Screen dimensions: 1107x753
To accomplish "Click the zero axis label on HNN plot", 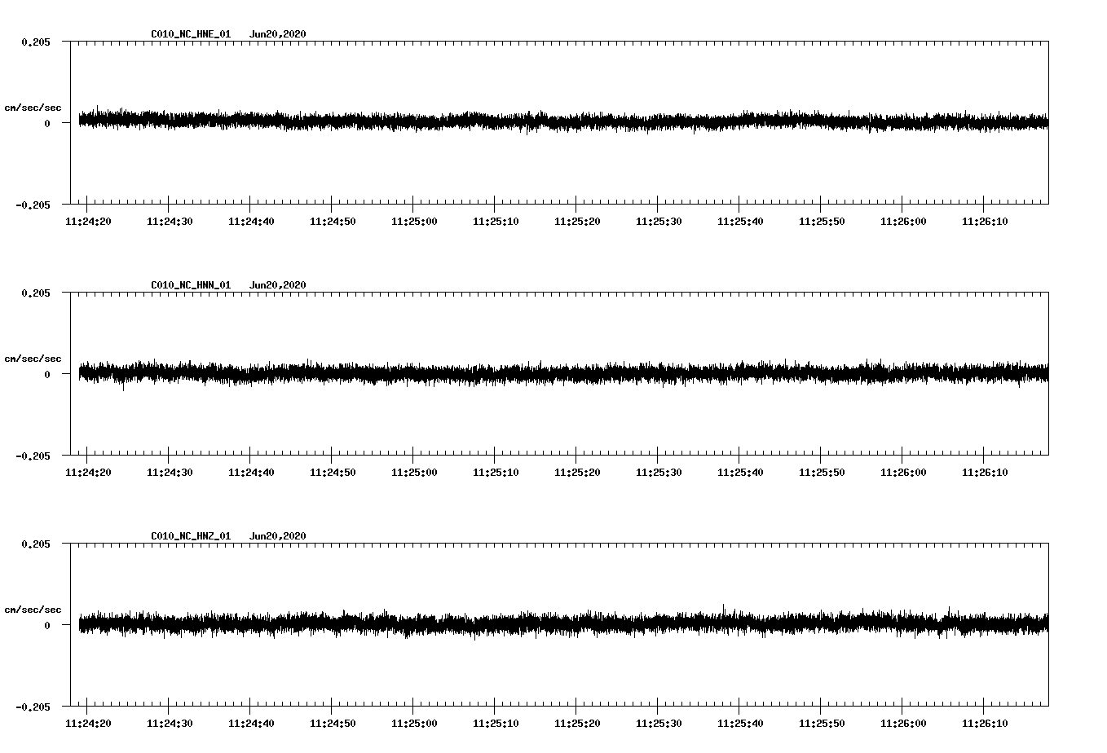I will pos(47,374).
